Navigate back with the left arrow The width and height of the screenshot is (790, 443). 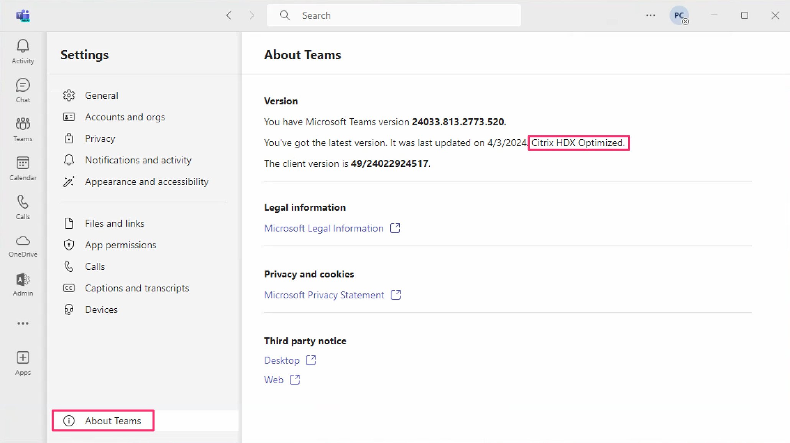pos(229,15)
